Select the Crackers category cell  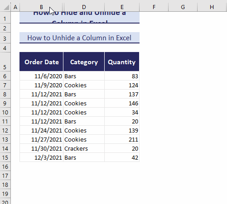pyautogui.click(x=84, y=148)
